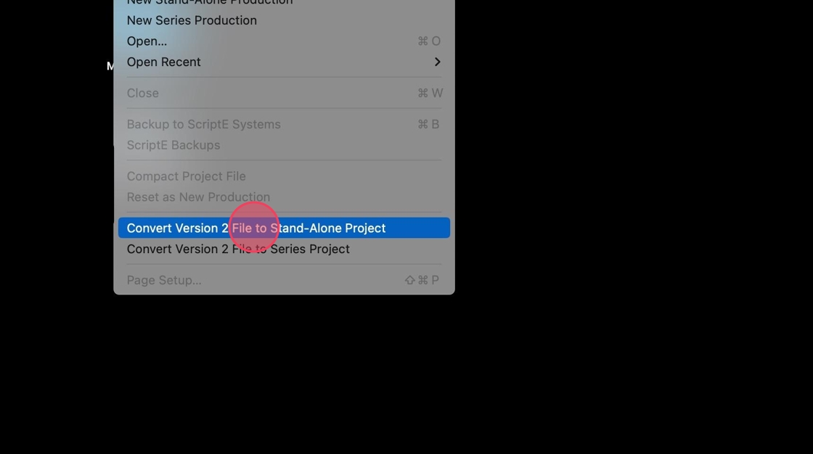Viewport: 813px width, 454px height.
Task: Choose New Series Production
Action: 284,20
